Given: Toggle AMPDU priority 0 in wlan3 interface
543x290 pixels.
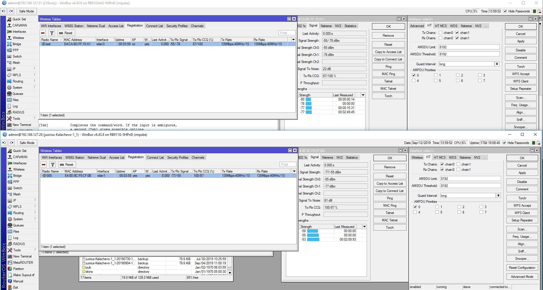Looking at the screenshot, I should coord(414,75).
